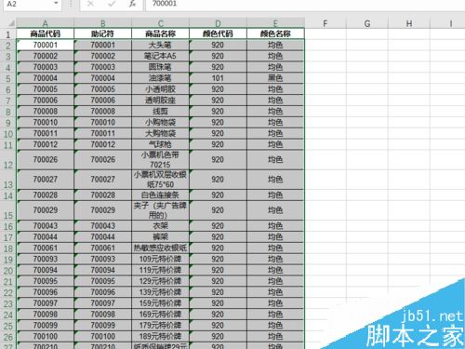Click cell 笔记本A5
This screenshot has height=349, width=465.
161,56
